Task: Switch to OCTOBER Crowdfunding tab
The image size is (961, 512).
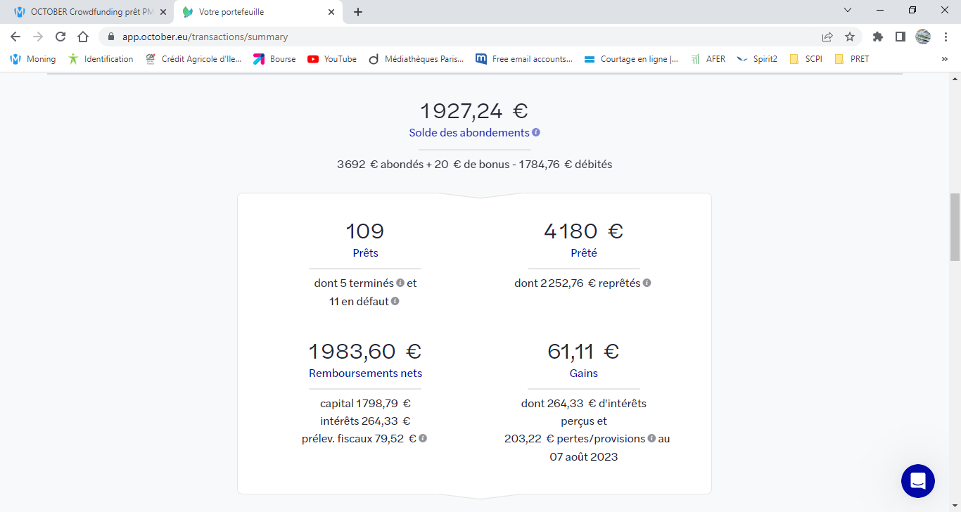Action: (x=88, y=12)
